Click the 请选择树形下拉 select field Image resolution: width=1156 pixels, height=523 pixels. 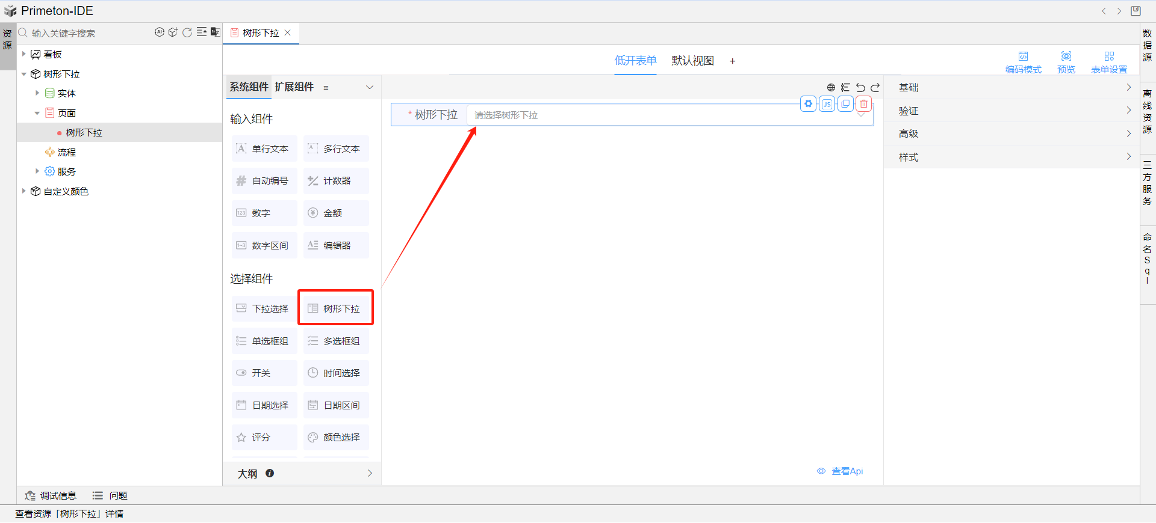662,115
